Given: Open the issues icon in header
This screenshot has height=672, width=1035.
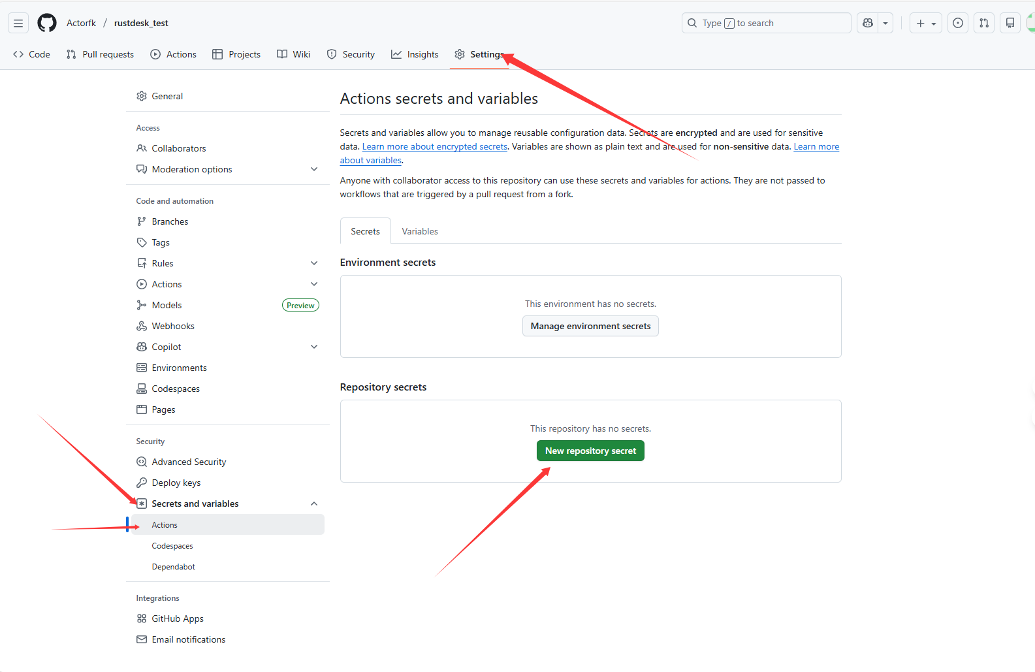Looking at the screenshot, I should (958, 23).
